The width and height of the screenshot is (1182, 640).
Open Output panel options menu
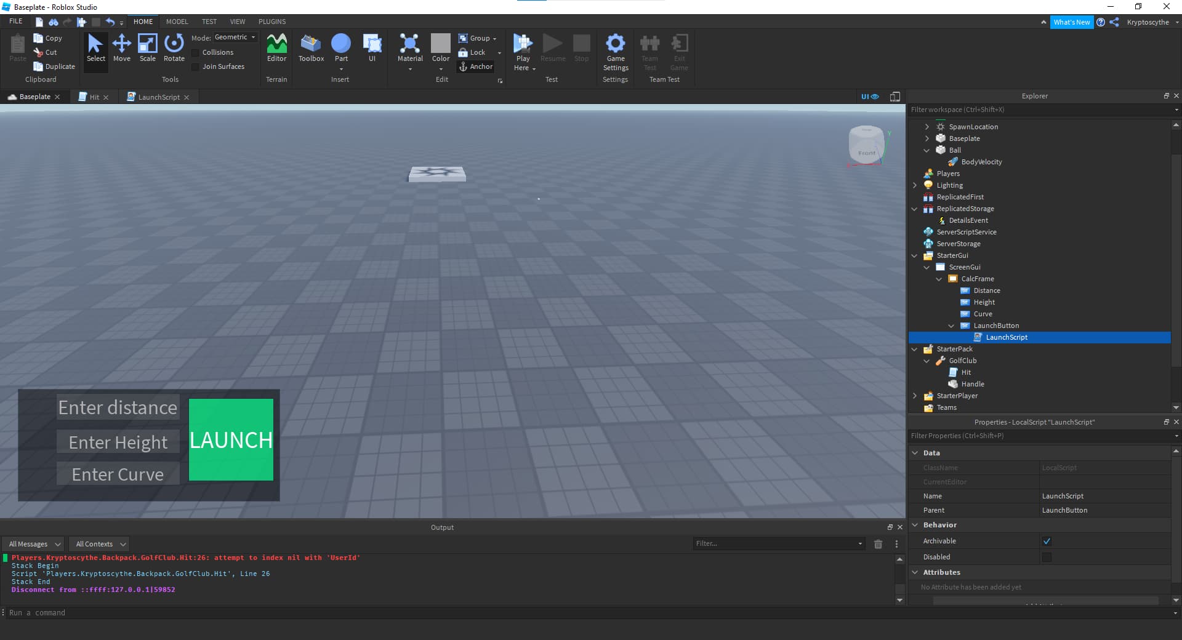(x=896, y=544)
